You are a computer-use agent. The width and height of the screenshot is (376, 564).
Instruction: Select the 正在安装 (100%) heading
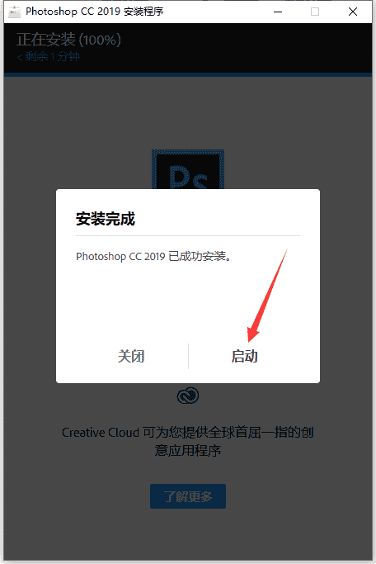(69, 40)
